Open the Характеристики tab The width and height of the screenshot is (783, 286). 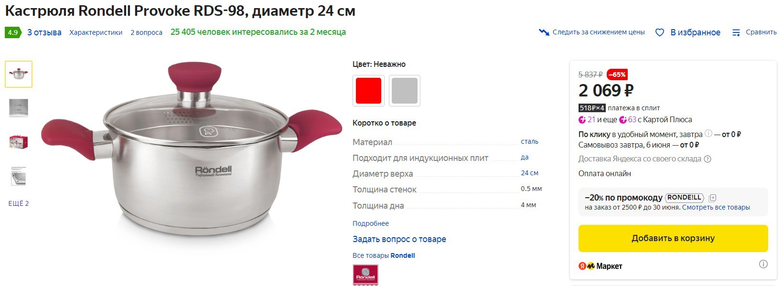pos(96,32)
